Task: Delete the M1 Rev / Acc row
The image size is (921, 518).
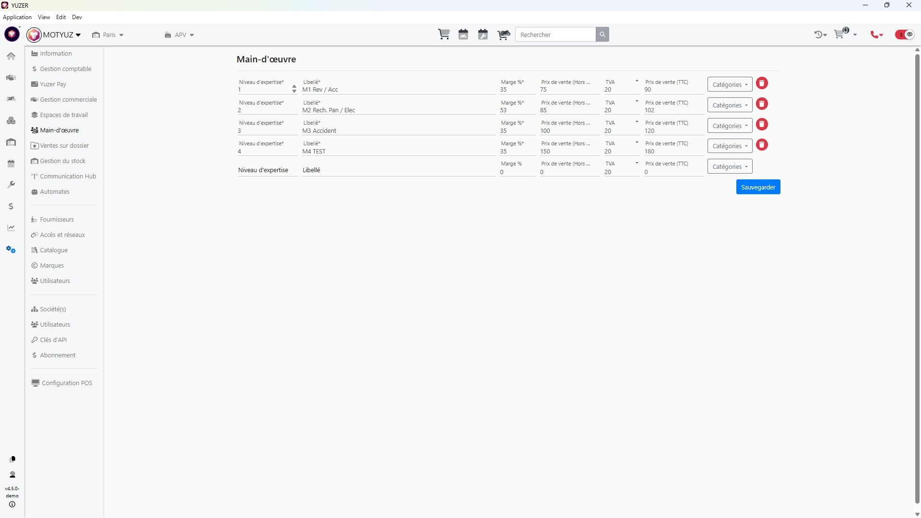Action: [762, 83]
